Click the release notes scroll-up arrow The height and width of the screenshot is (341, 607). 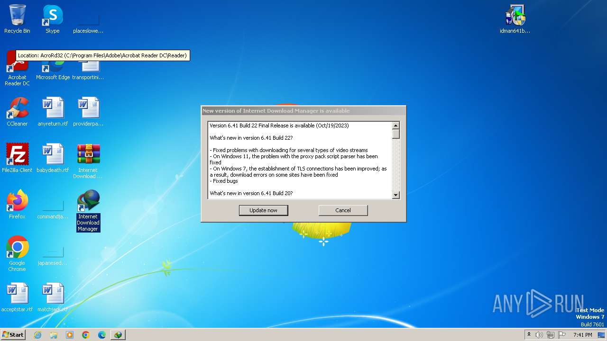tap(396, 126)
